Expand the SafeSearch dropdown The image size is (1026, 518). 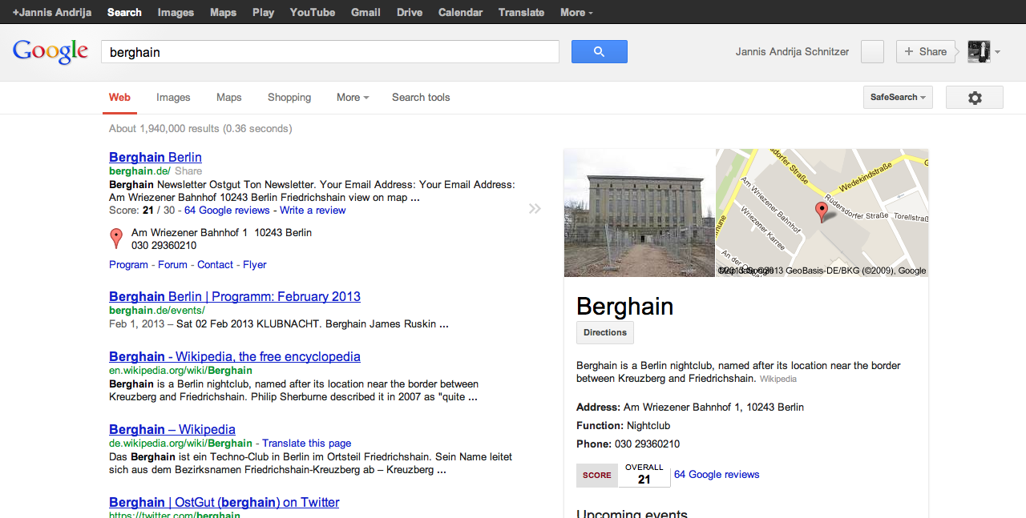(898, 98)
